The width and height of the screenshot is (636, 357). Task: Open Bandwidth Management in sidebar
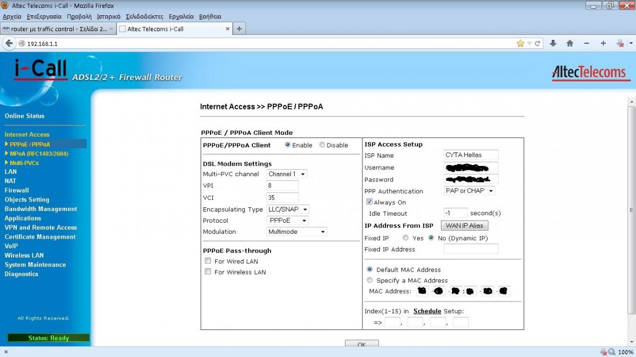[x=41, y=209]
